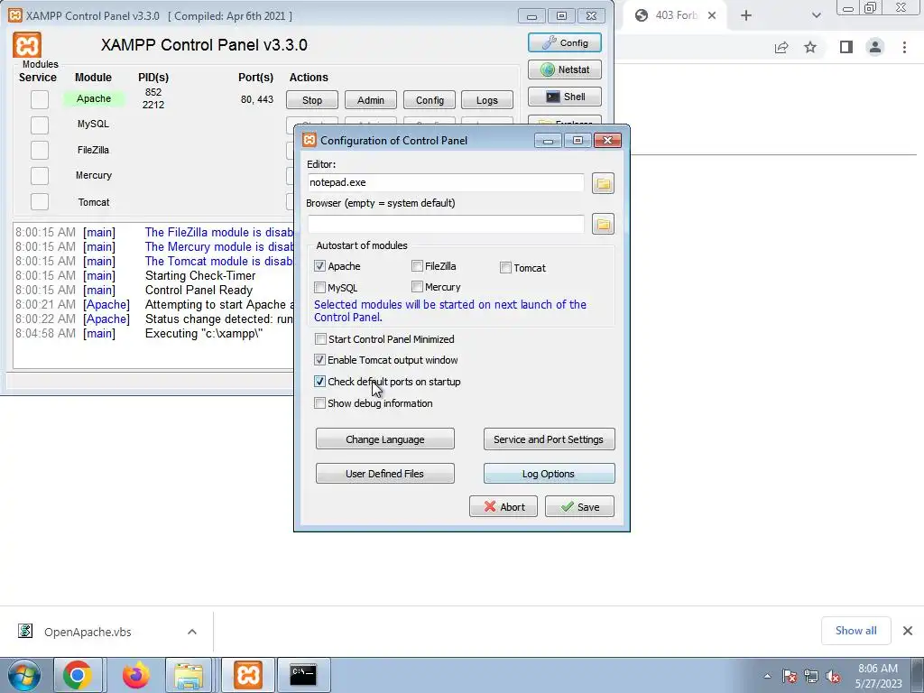Expand OpenApache.vbs download options chevron
This screenshot has width=924, height=693.
coord(192,632)
